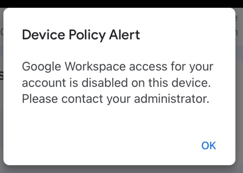Click the word administrator in the message
The width and height of the screenshot is (243, 173).
[171, 98]
